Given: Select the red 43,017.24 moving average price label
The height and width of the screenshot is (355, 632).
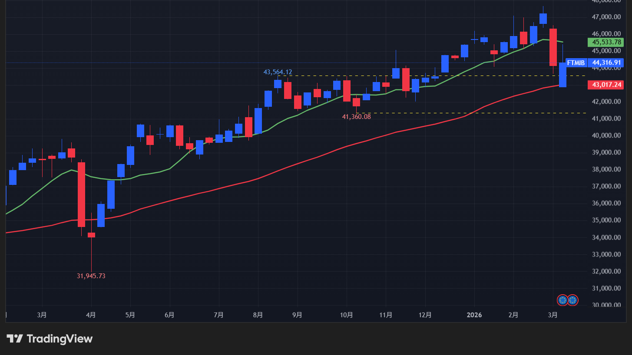Looking at the screenshot, I should (x=605, y=85).
